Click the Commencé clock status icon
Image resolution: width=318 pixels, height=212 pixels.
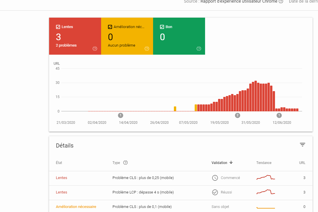pos(215,178)
